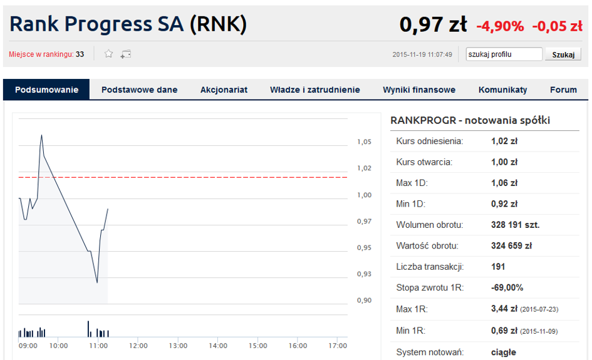The width and height of the screenshot is (592, 360).
Task: Click the Rank Progress SA (RNK) heading
Action: click(128, 24)
